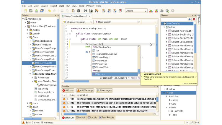Toggle the 0 Errors filter
The height and width of the screenshot is (125, 222).
coord(68,90)
